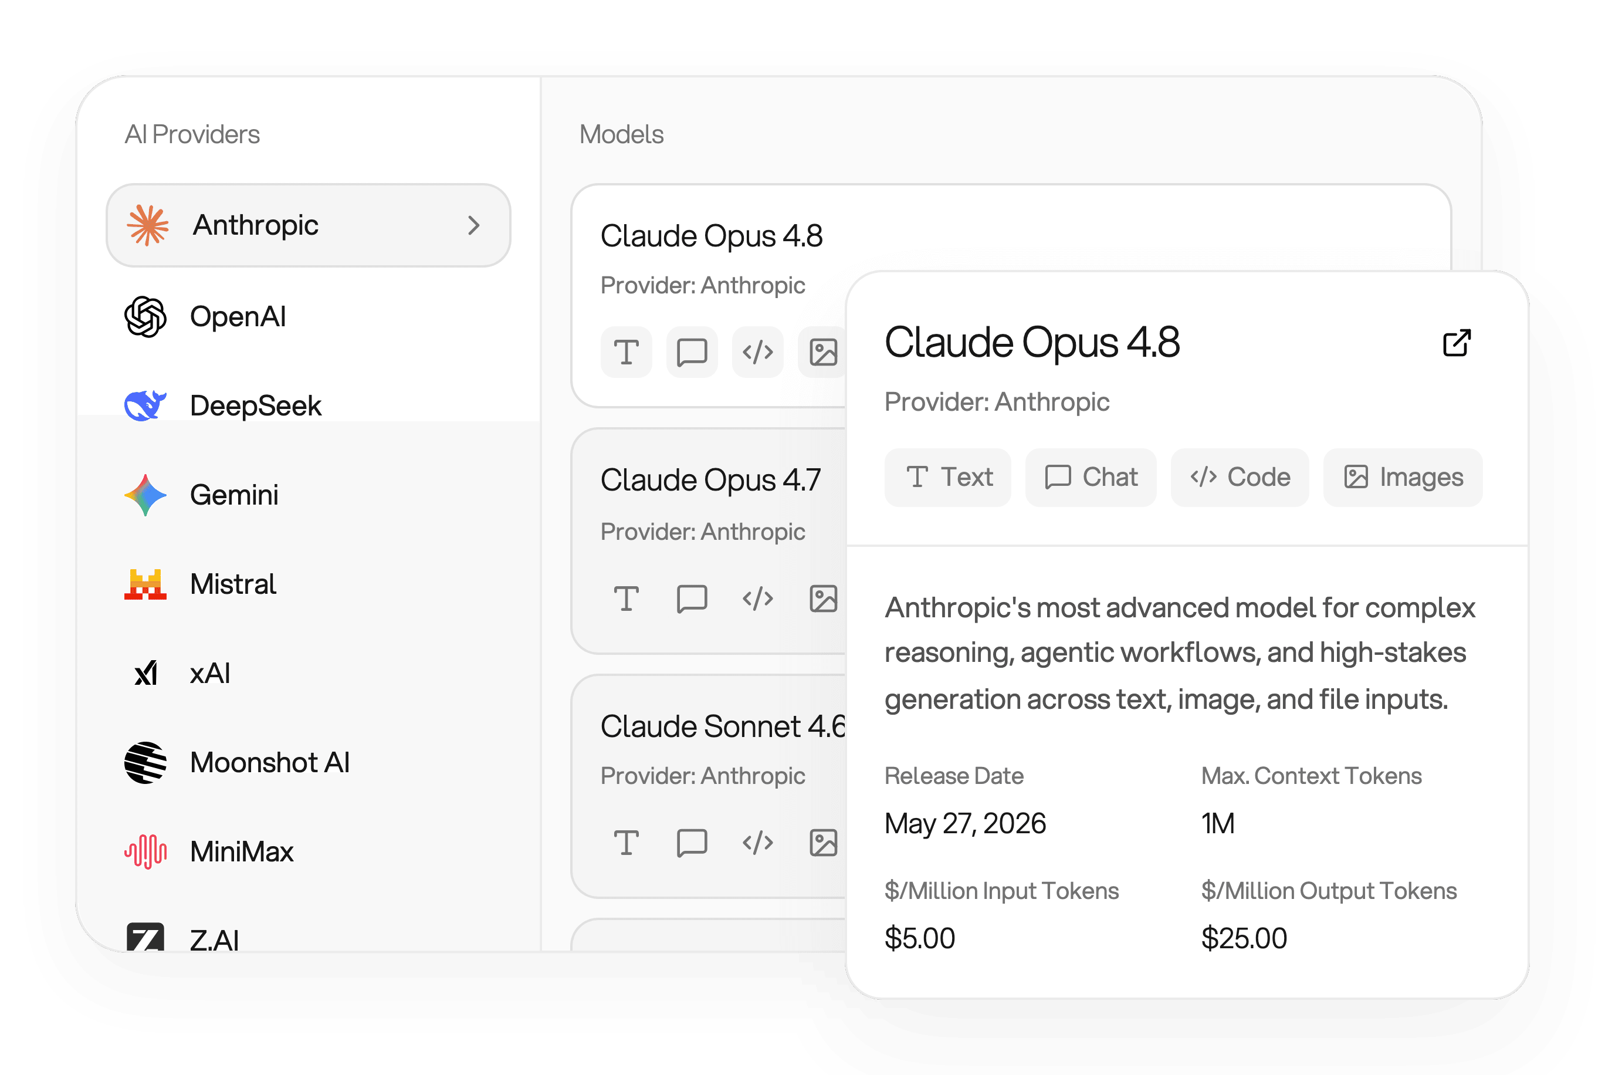Open Claude Opus 4.8 in external link
Viewport: 1605px width, 1075px height.
(1456, 343)
